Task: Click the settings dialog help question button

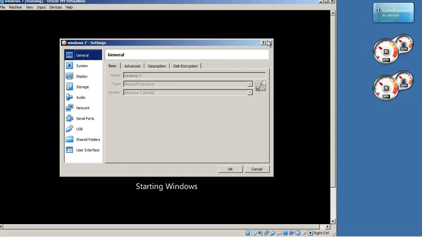Action: pos(263,43)
